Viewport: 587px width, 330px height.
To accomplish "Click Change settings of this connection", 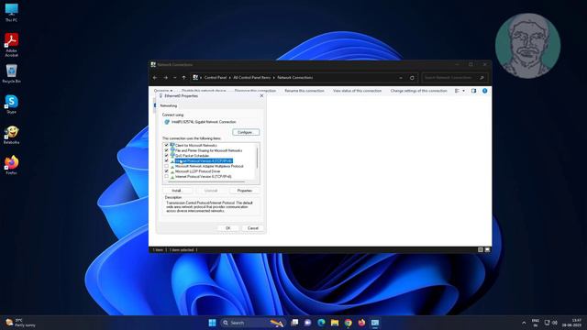I will click(418, 91).
